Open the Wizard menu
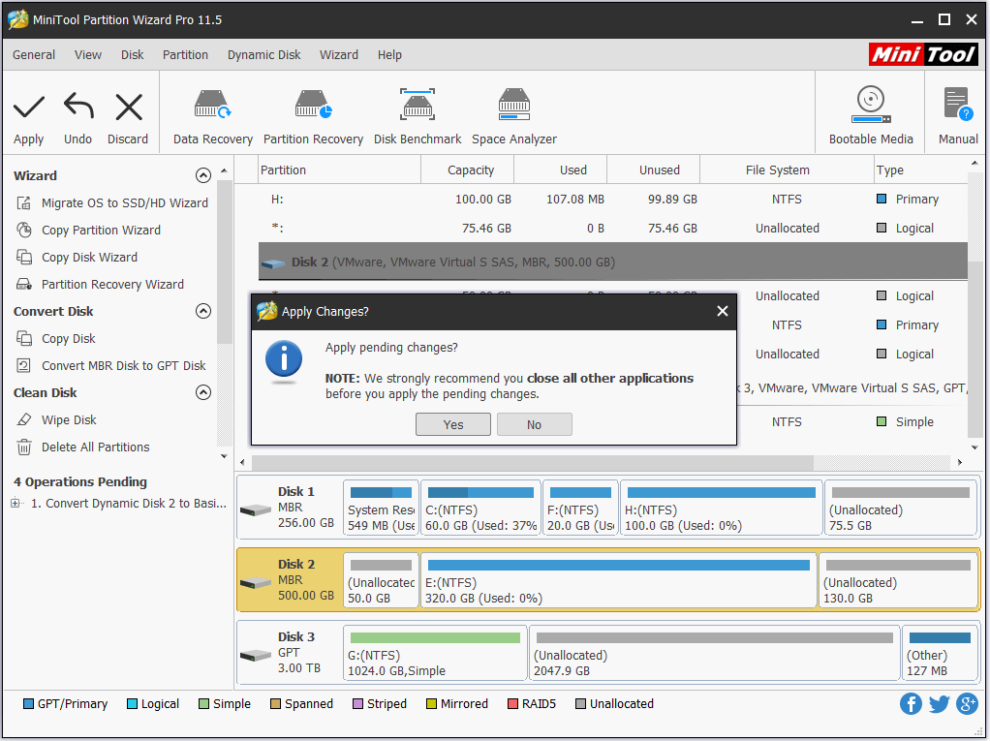This screenshot has width=990, height=741. (x=338, y=55)
